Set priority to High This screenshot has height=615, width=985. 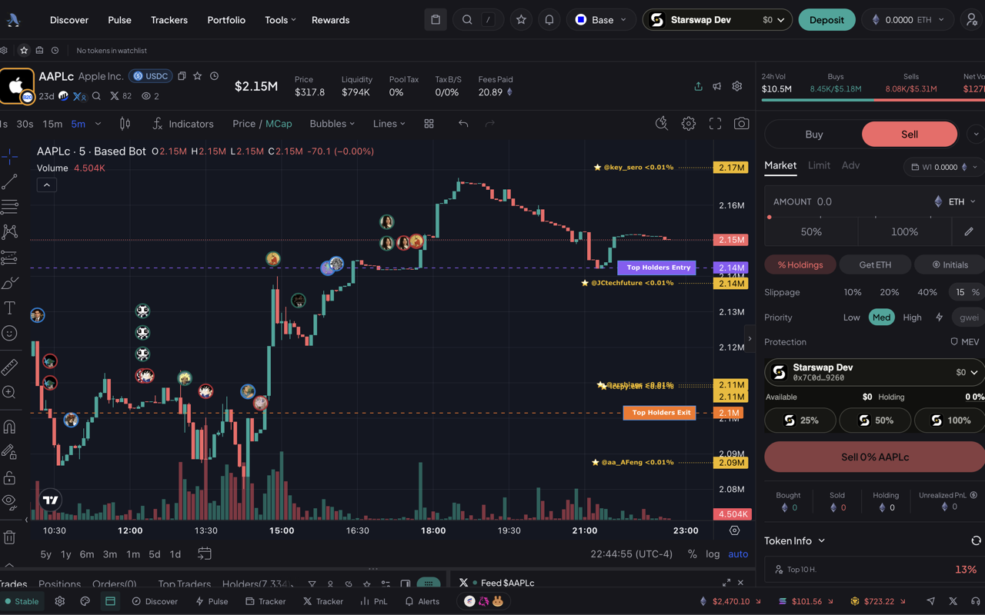pos(912,317)
